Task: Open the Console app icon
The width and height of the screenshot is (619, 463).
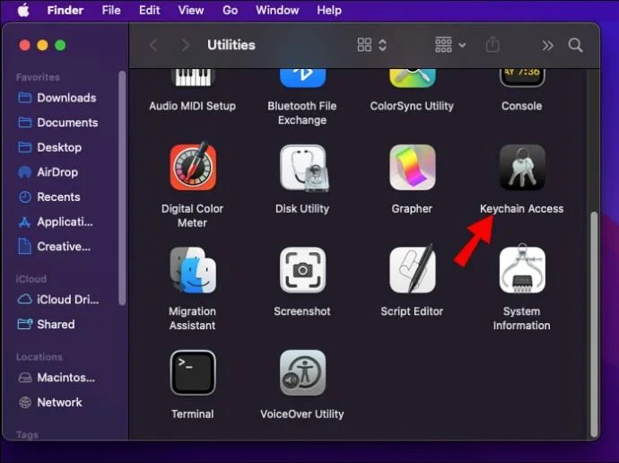Action: click(522, 78)
